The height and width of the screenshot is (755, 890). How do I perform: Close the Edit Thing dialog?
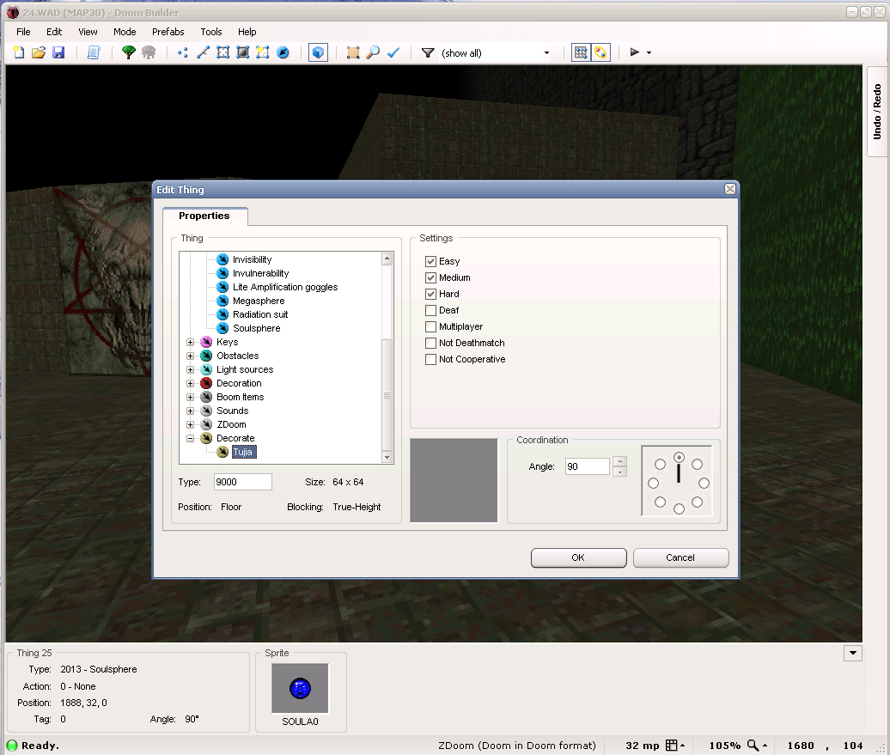[x=730, y=189]
